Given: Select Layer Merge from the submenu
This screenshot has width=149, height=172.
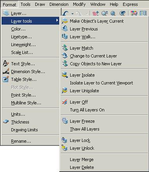Looking at the screenshot, I should [x=104, y=159].
